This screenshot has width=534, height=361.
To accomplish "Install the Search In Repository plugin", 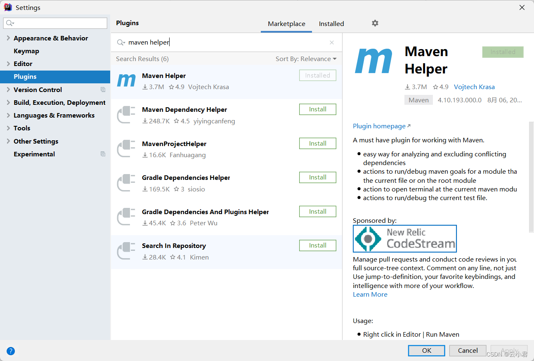I will coord(318,245).
